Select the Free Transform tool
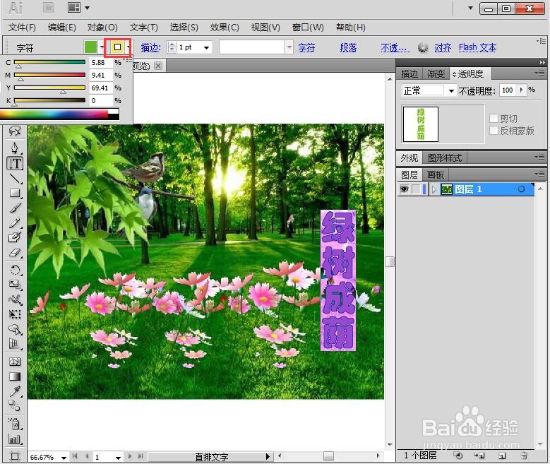 click(x=15, y=314)
